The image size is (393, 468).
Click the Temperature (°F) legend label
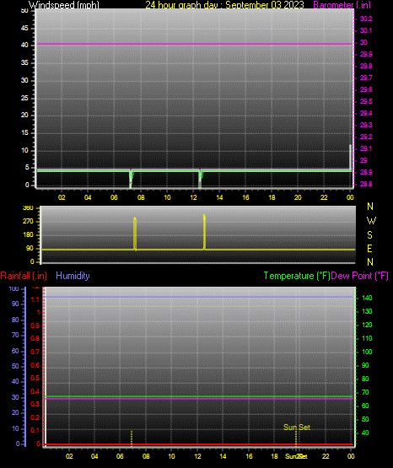(297, 276)
